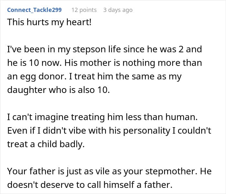
Task: Open the Connect_Tackle299 user profile
Action: (34, 10)
